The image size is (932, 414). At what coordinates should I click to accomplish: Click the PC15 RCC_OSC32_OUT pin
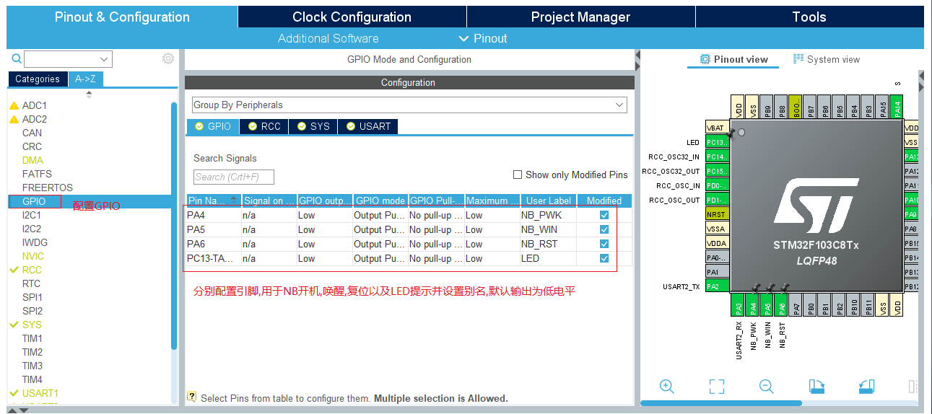click(716, 171)
